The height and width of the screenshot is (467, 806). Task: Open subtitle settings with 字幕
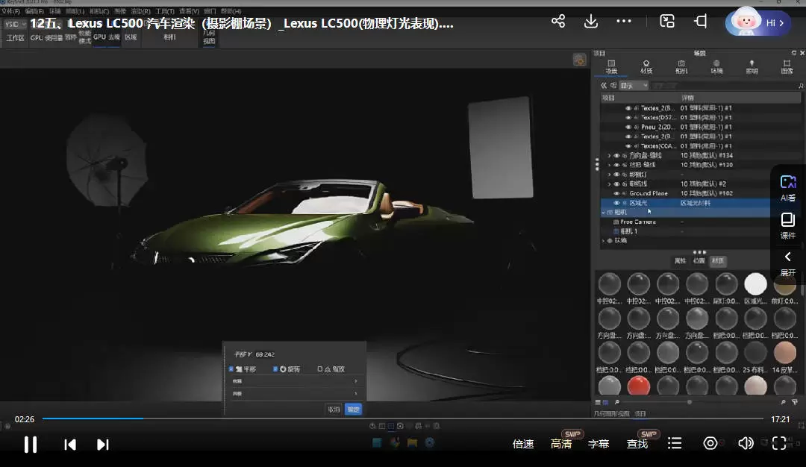click(599, 444)
